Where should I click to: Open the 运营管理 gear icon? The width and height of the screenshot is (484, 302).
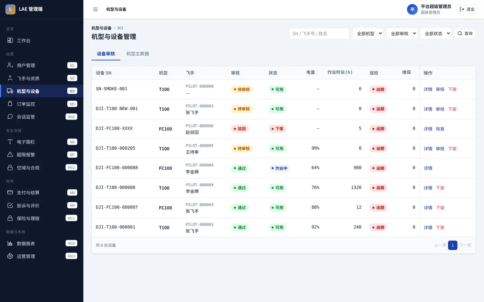point(10,256)
